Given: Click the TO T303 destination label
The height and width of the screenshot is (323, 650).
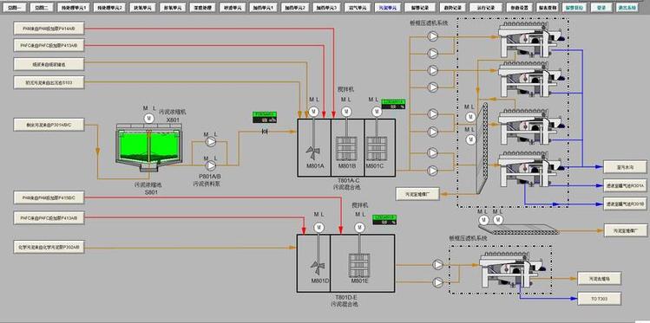Looking at the screenshot, I should coord(599,298).
